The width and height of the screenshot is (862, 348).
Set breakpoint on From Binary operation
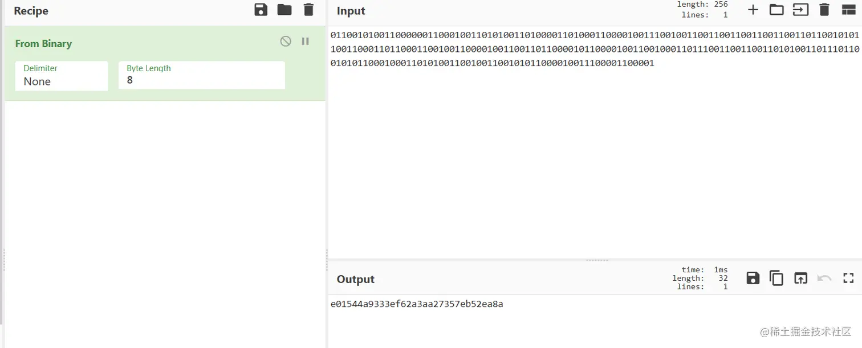[306, 41]
